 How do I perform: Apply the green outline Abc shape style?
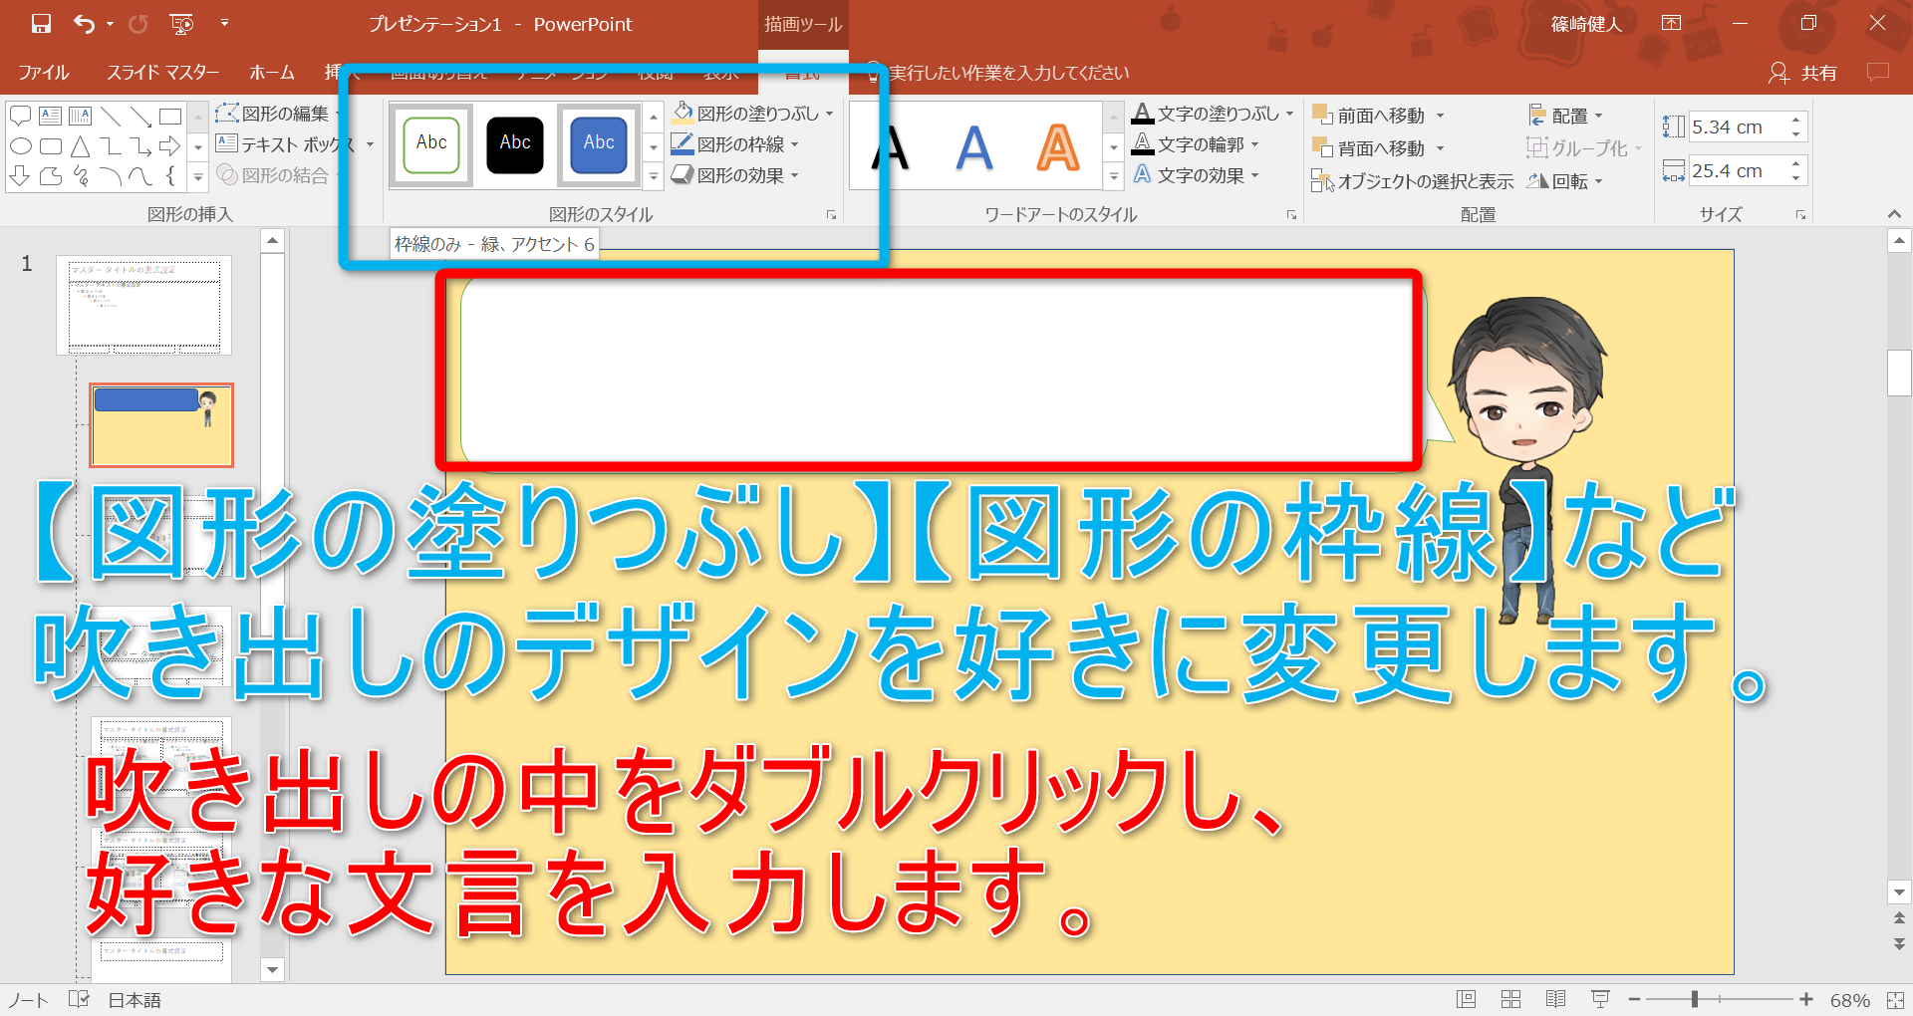click(x=431, y=144)
